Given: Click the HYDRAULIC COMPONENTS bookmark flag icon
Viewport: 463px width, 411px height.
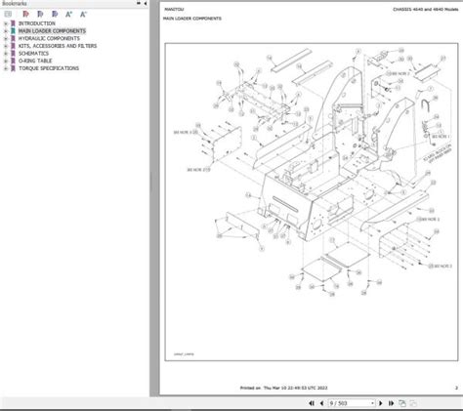Looking at the screenshot, I should pyautogui.click(x=13, y=38).
